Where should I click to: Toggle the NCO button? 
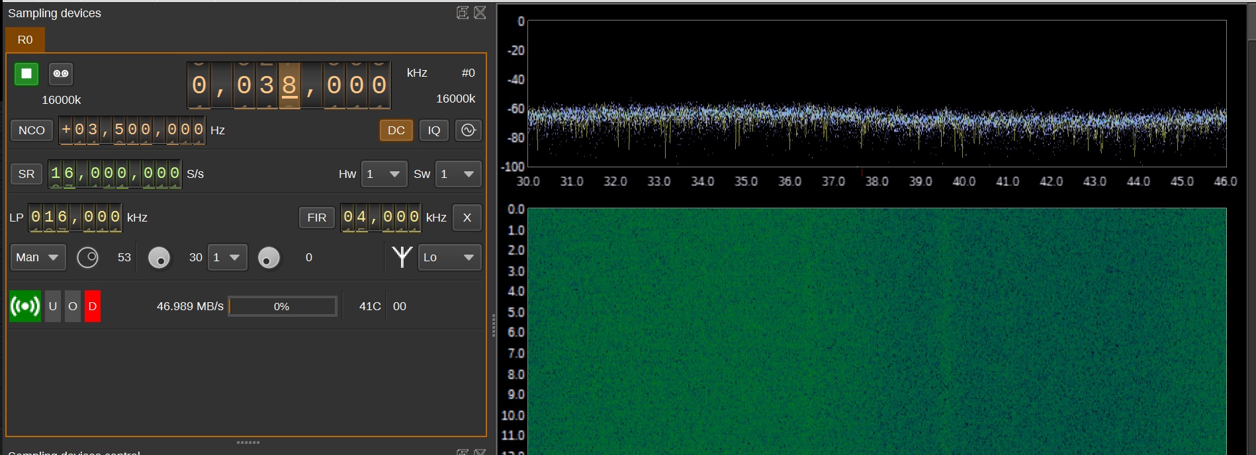32,130
